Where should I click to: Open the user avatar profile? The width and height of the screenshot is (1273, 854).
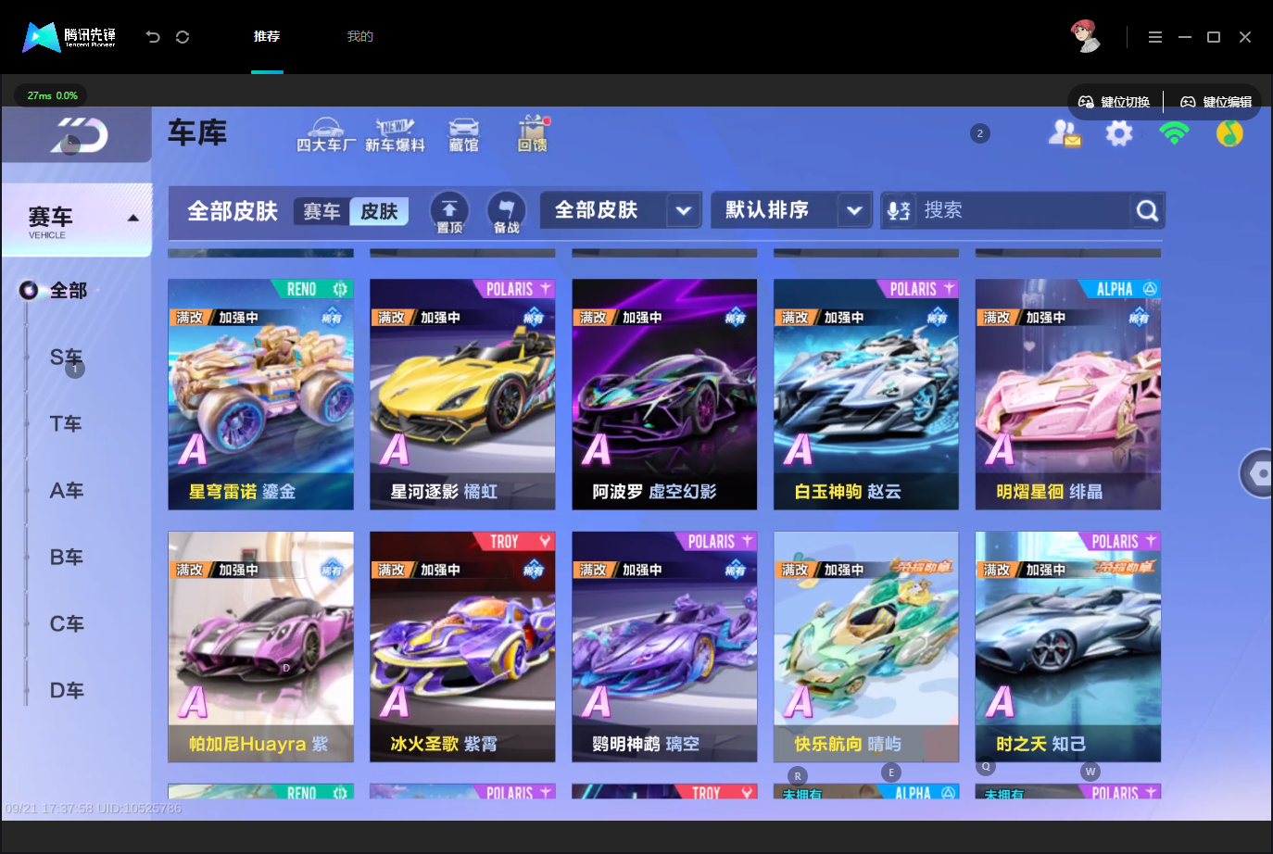[1086, 36]
